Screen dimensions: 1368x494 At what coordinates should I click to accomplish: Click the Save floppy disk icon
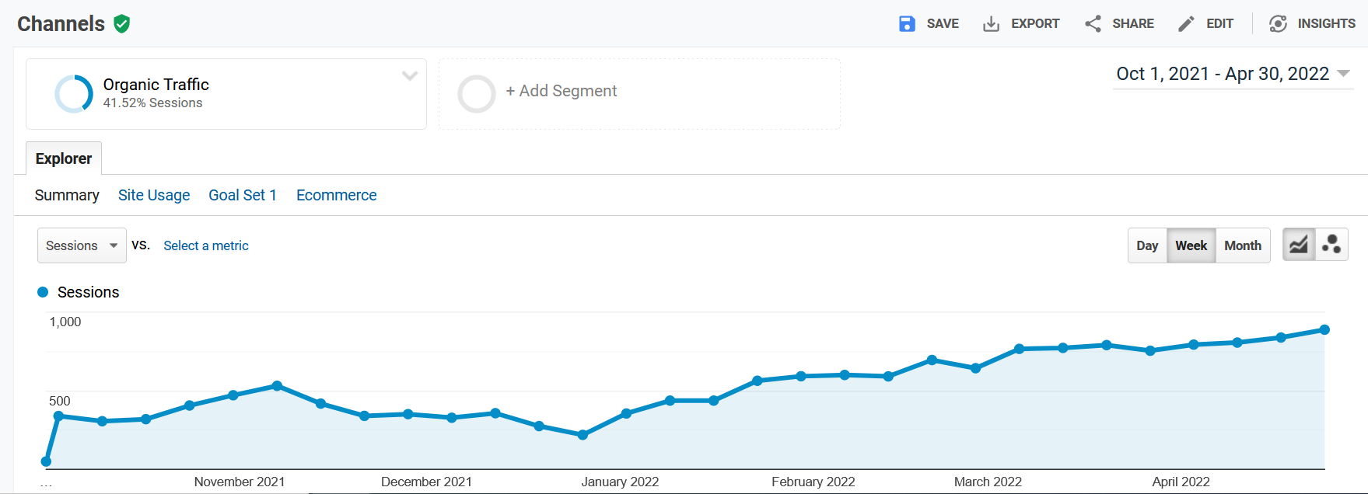click(907, 24)
